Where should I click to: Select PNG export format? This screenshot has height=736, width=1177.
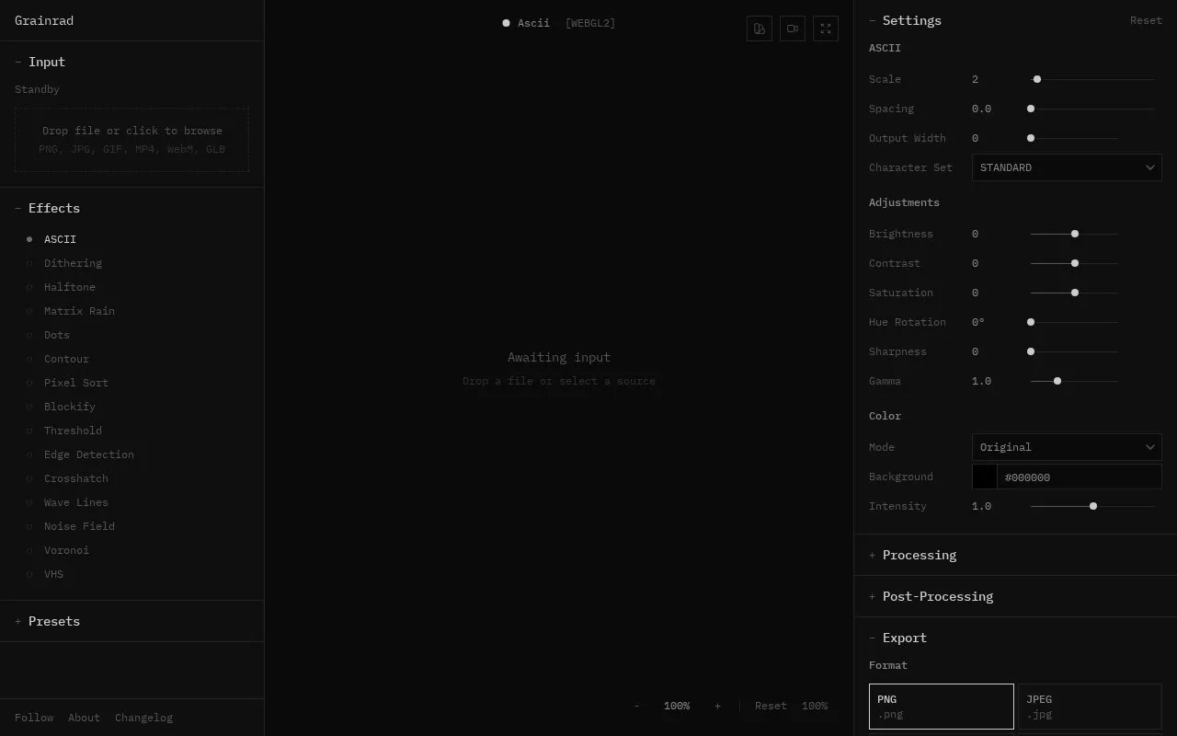[942, 707]
